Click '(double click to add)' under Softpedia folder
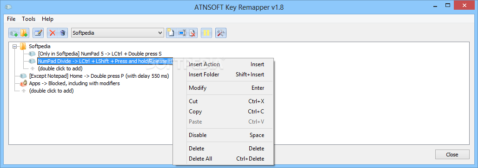The width and height of the screenshot is (478, 168). click(x=60, y=68)
